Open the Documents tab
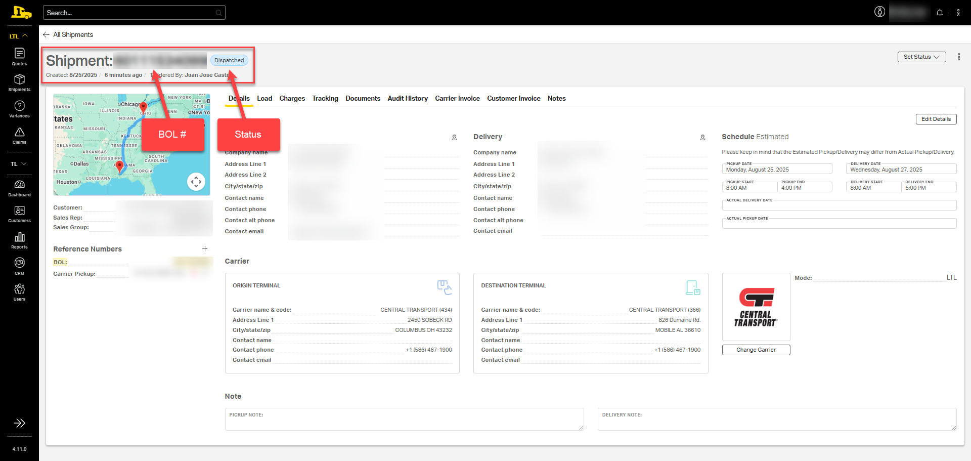This screenshot has width=971, height=461. pyautogui.click(x=363, y=98)
